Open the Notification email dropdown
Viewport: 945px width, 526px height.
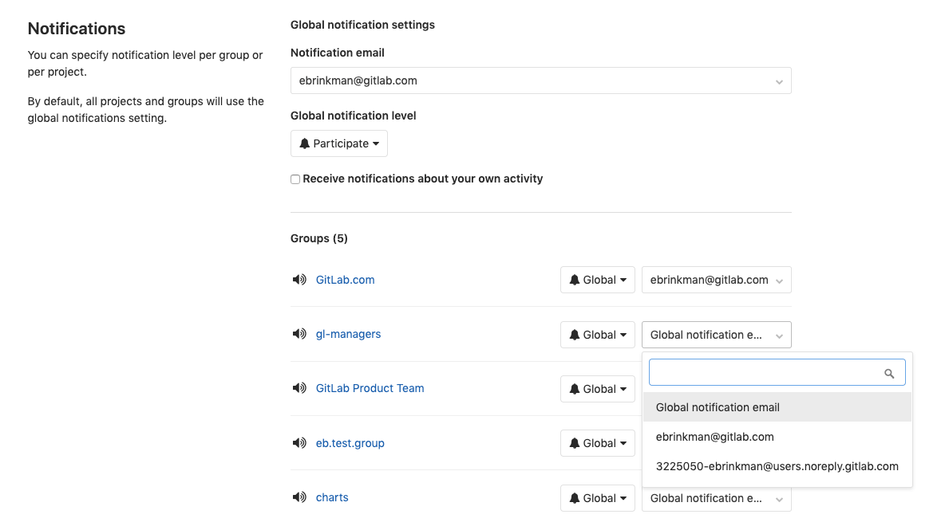[540, 80]
